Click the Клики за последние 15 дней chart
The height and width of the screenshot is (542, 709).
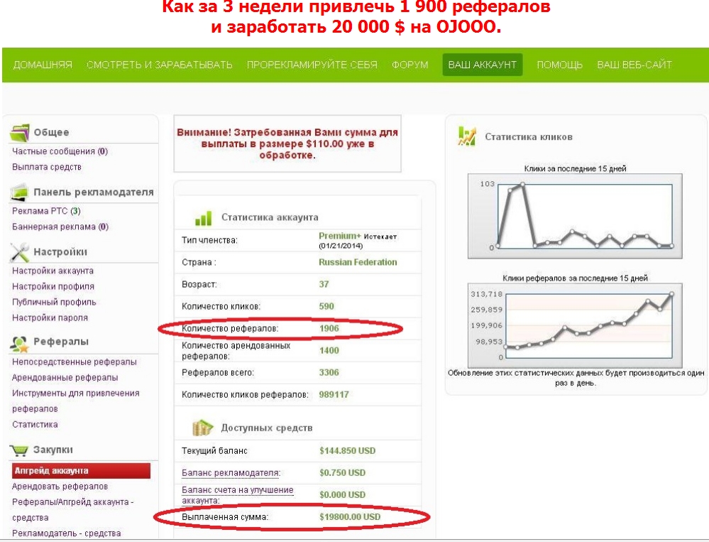coord(575,216)
